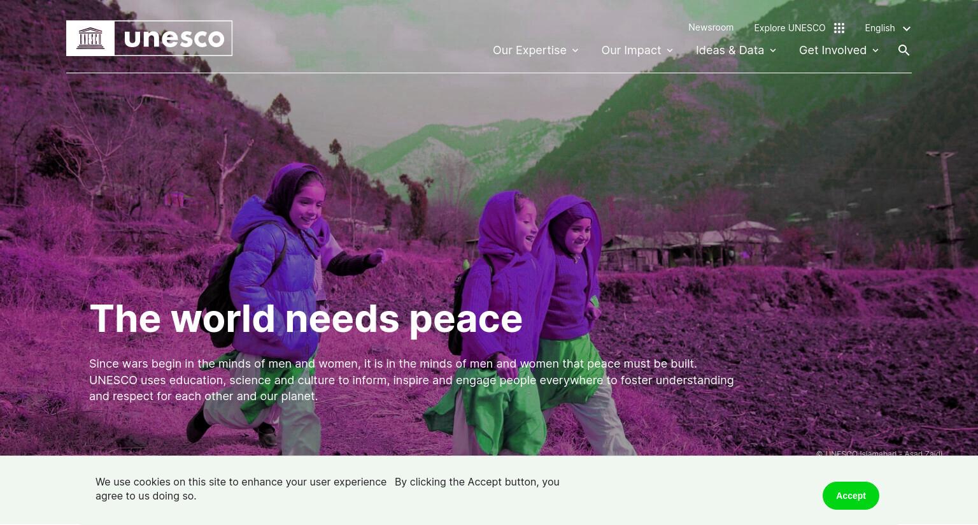Open the Ideas & Data menu
Image resolution: width=978 pixels, height=525 pixels.
coord(730,50)
